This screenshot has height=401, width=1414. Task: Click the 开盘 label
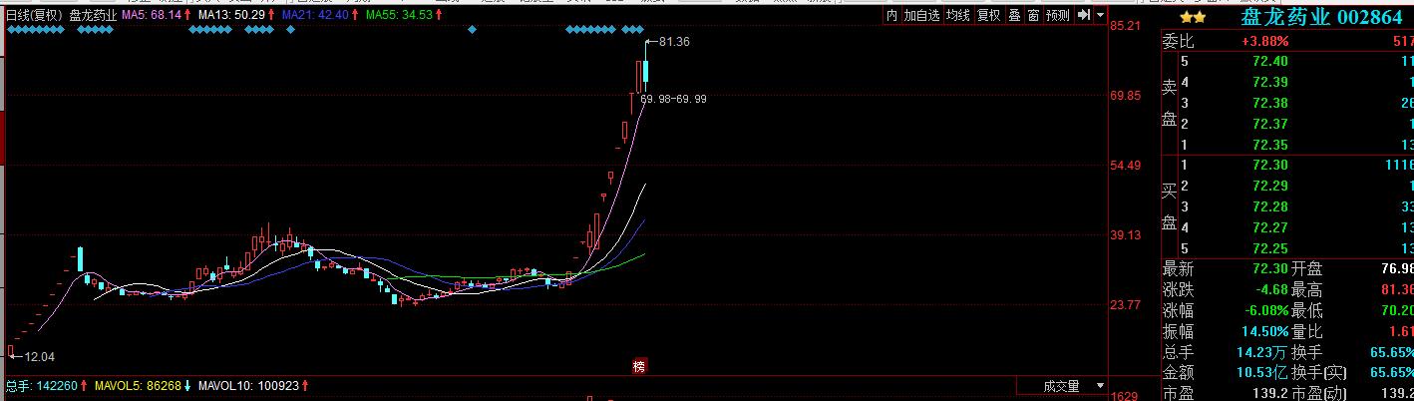pyautogui.click(x=1307, y=269)
